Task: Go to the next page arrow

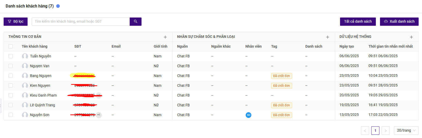Action: tap(386, 131)
